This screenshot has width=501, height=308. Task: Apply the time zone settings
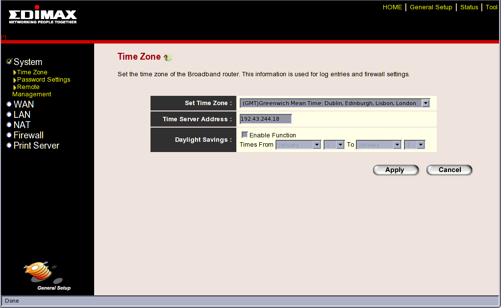click(396, 170)
